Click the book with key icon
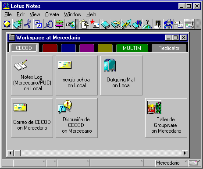 pos(116,24)
